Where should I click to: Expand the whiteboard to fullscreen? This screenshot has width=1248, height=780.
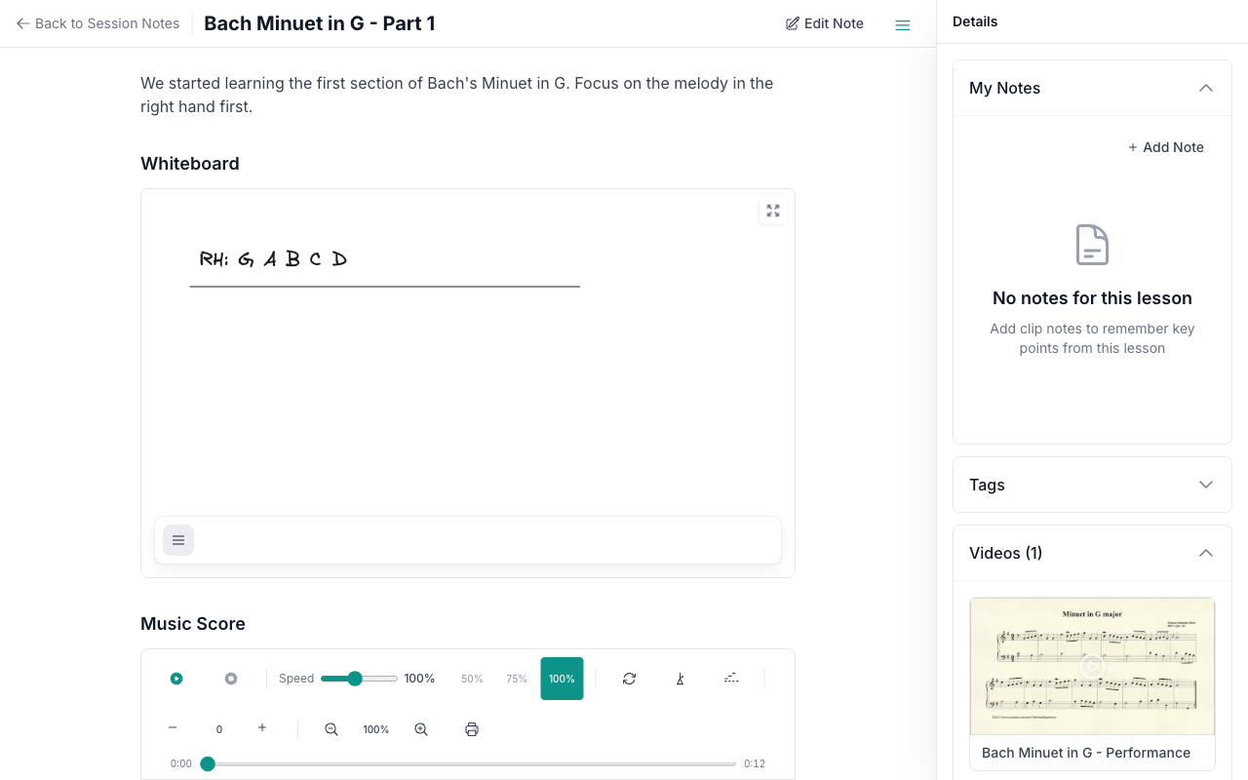773,211
